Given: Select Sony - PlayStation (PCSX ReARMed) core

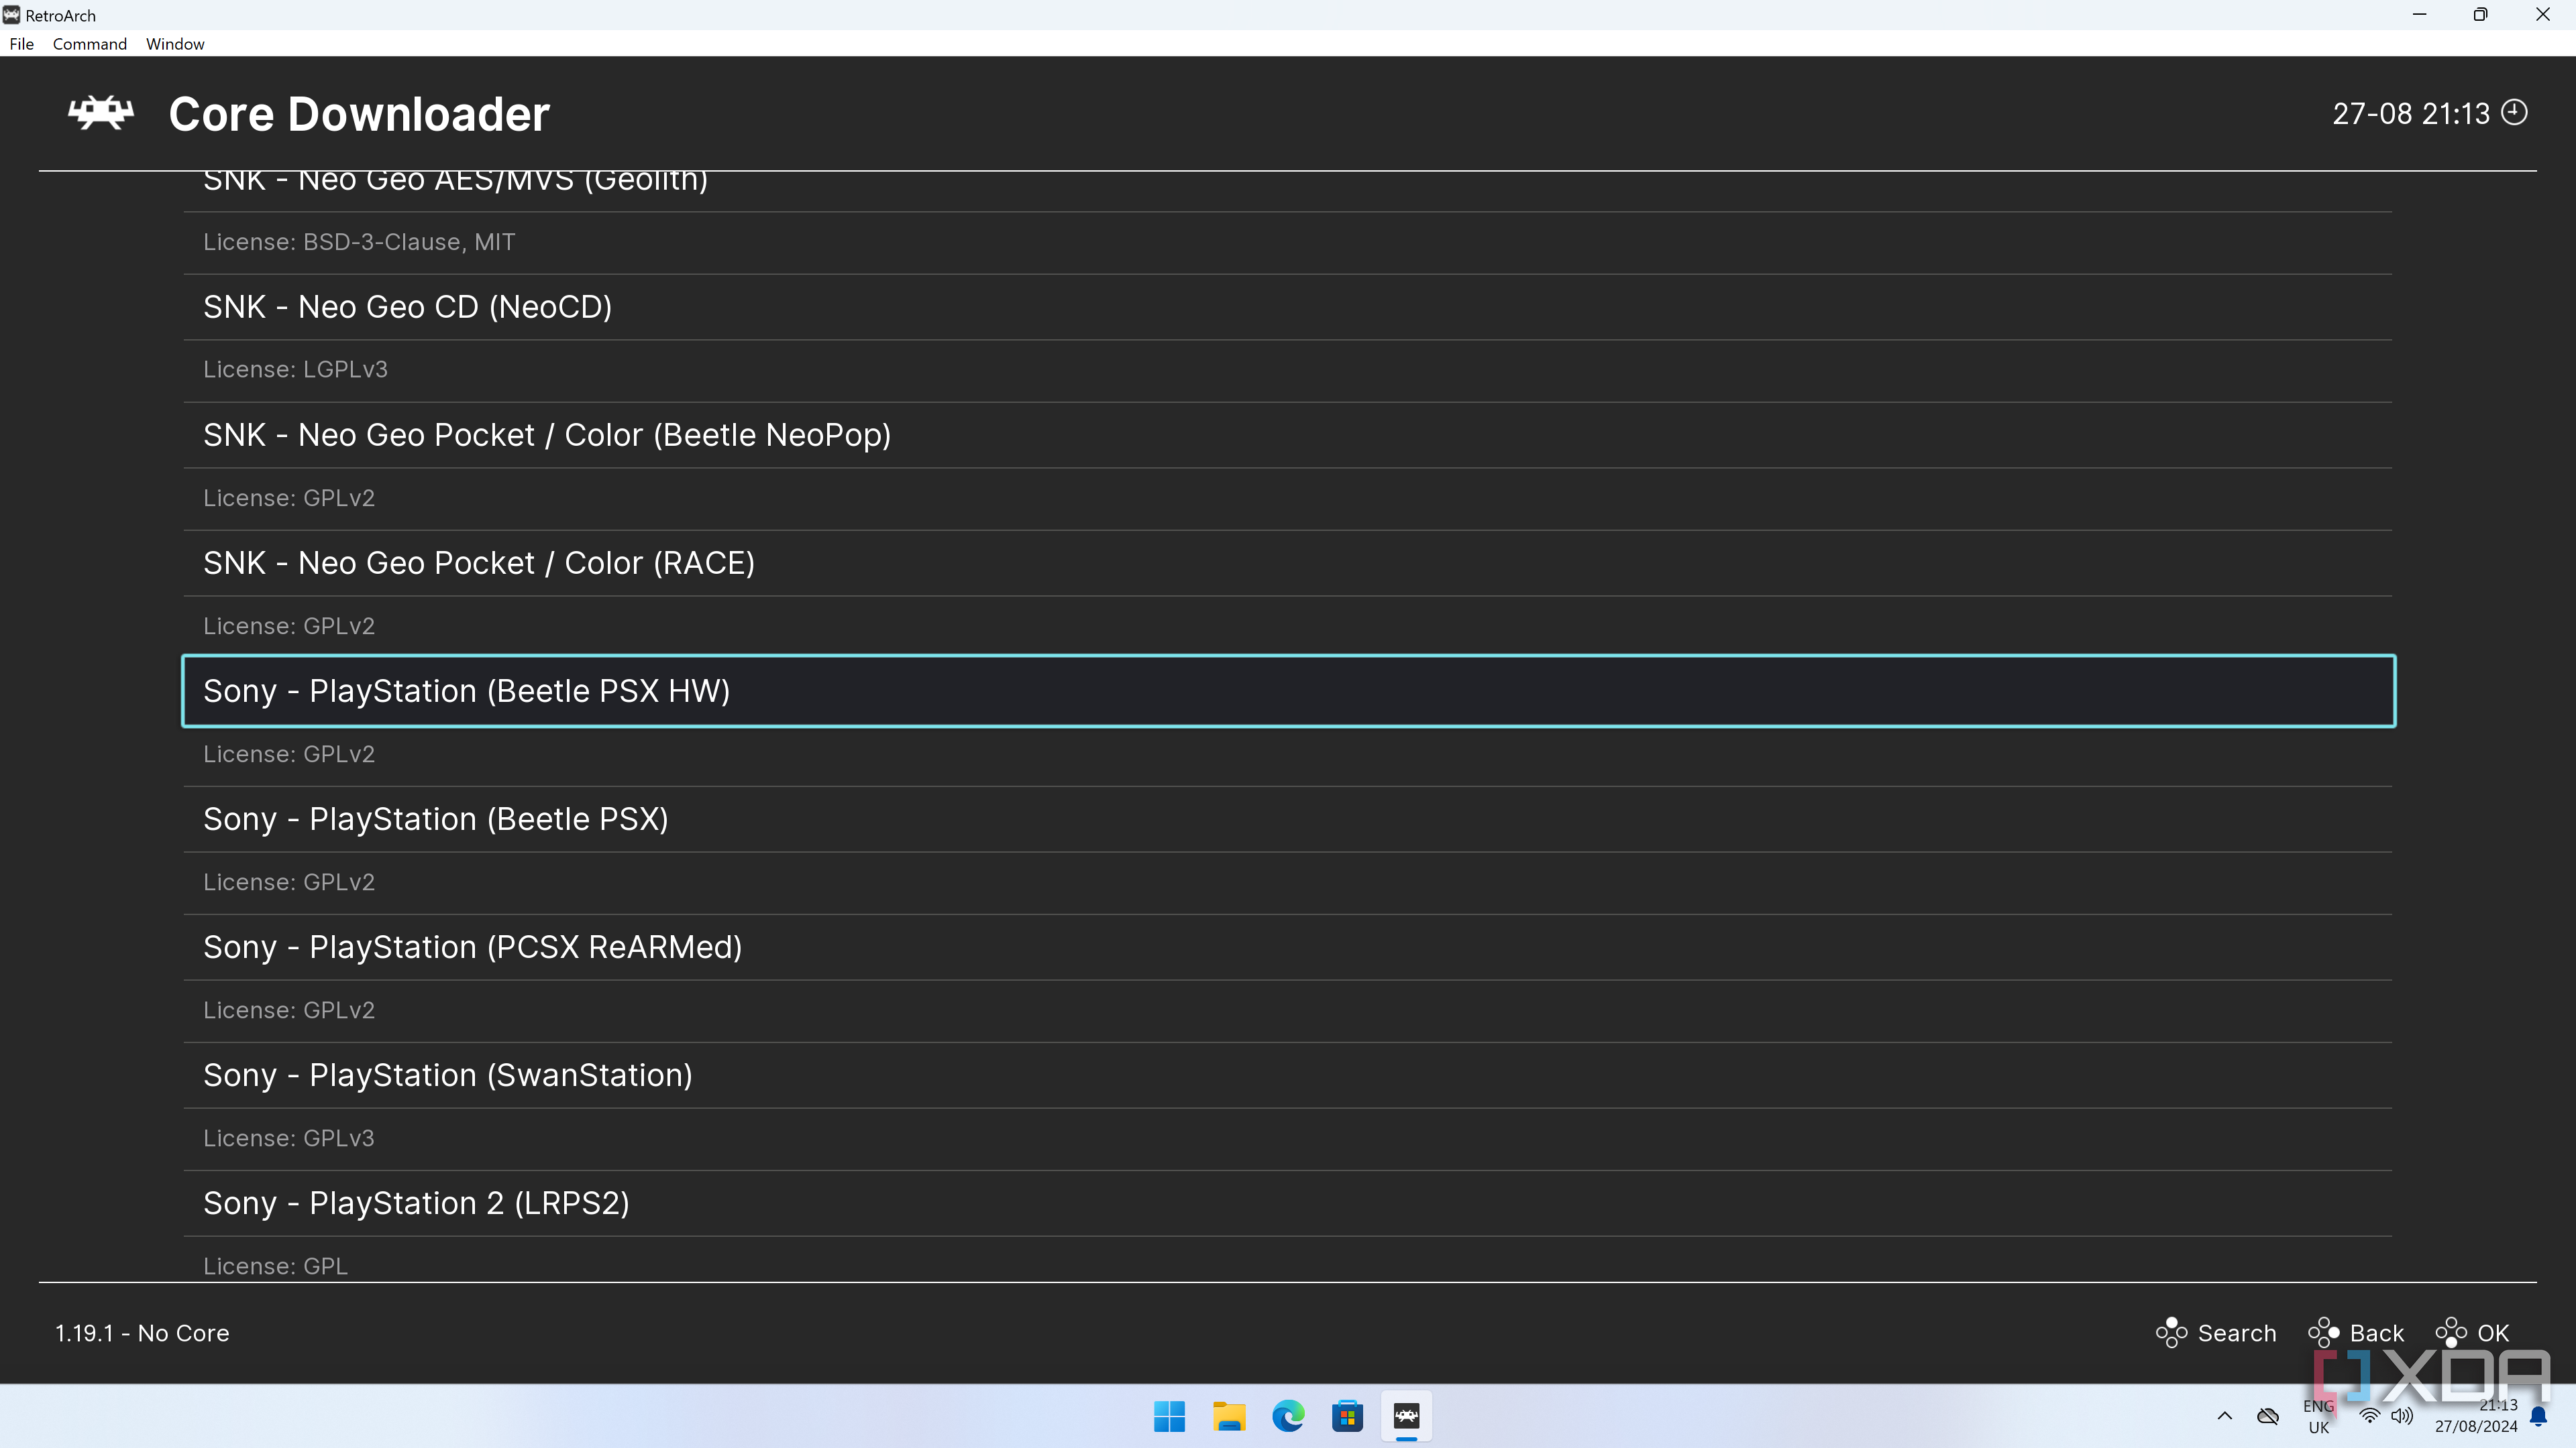Looking at the screenshot, I should pos(1288,947).
